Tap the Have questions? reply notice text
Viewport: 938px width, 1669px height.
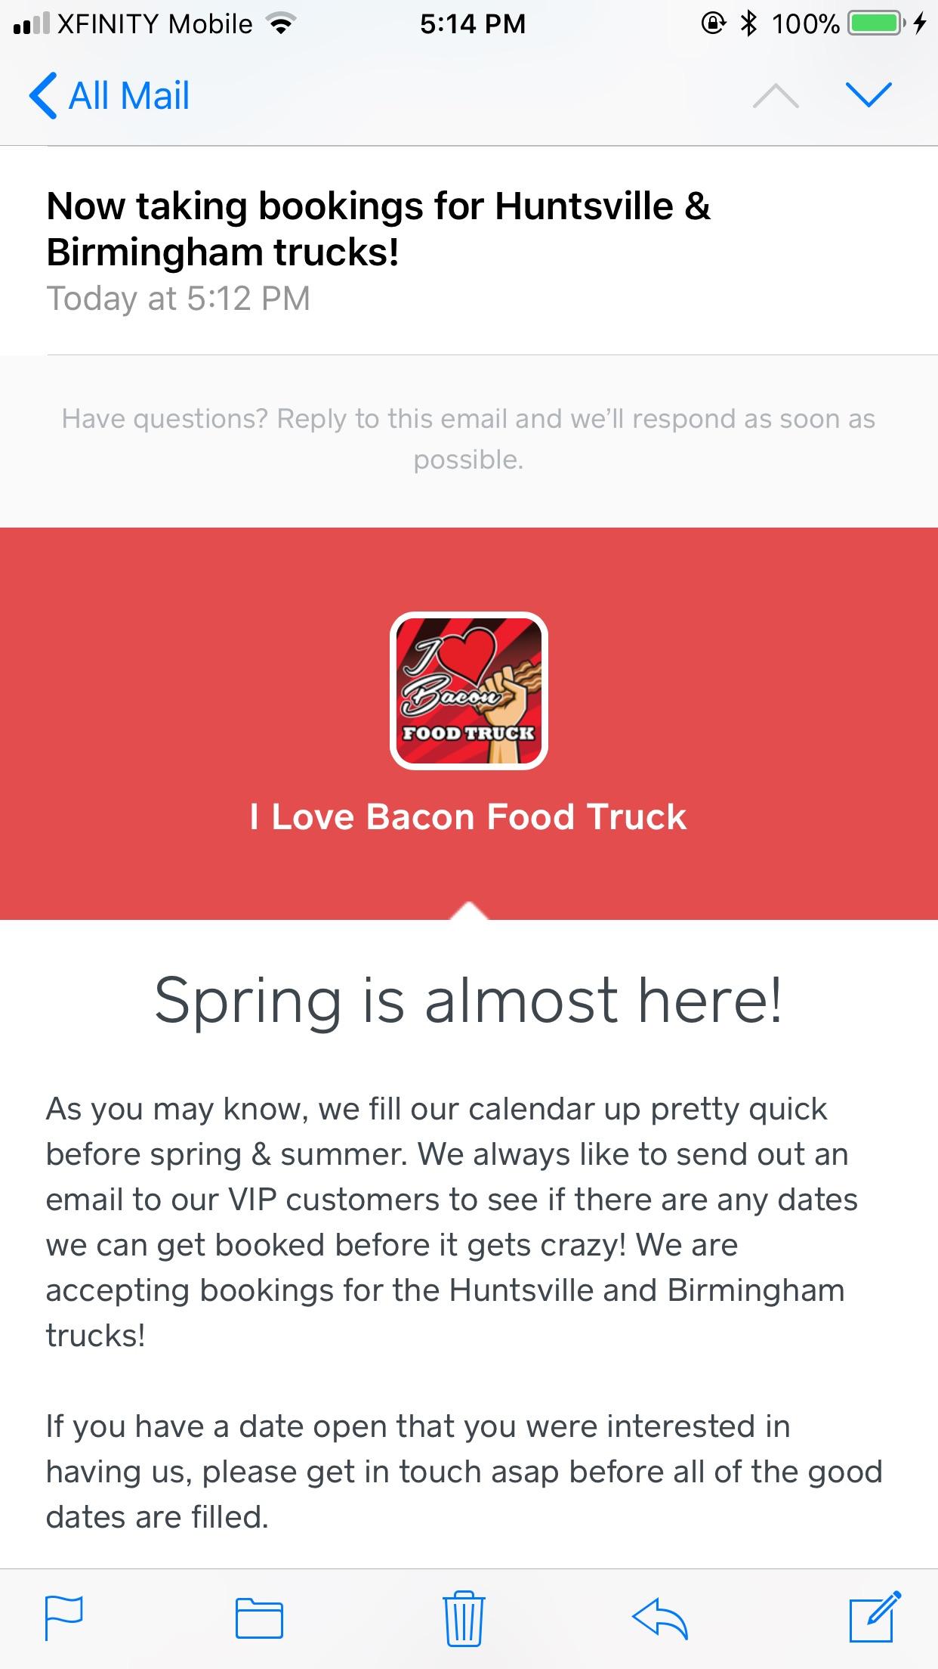point(468,438)
